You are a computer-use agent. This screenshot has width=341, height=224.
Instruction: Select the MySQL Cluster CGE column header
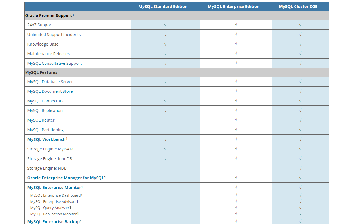point(298,7)
